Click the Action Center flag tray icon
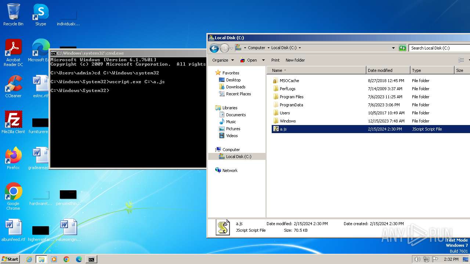 click(435, 259)
